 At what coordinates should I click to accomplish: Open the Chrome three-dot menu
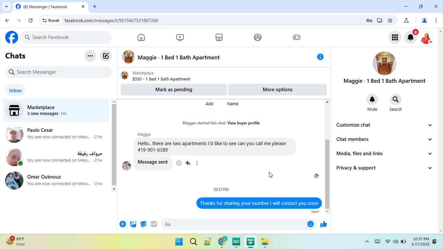[x=436, y=20]
